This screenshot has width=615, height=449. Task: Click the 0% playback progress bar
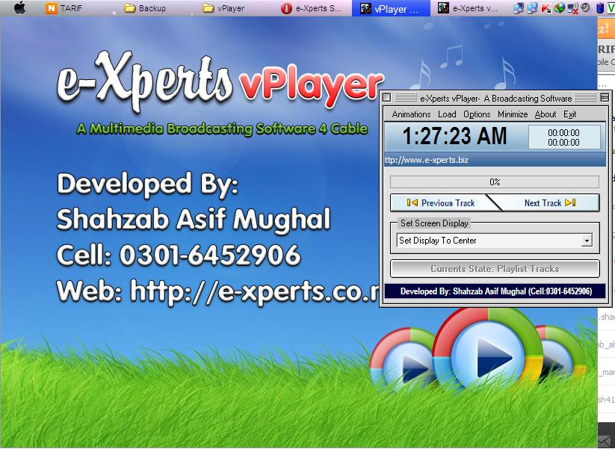[495, 182]
